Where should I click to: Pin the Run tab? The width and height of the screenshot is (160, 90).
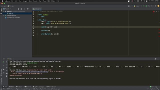pyautogui.click(x=3, y=73)
